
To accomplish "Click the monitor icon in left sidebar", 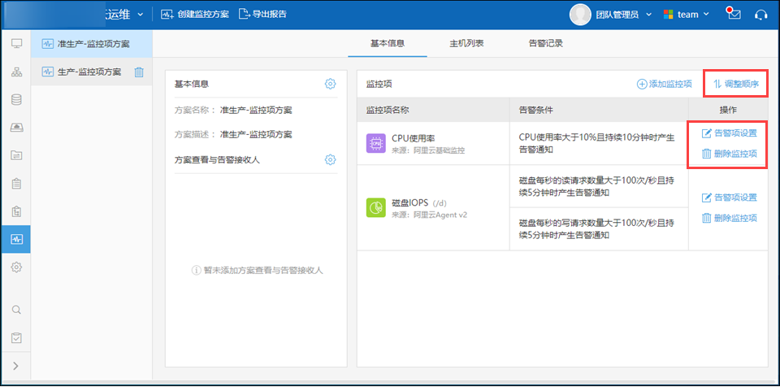I will point(16,43).
